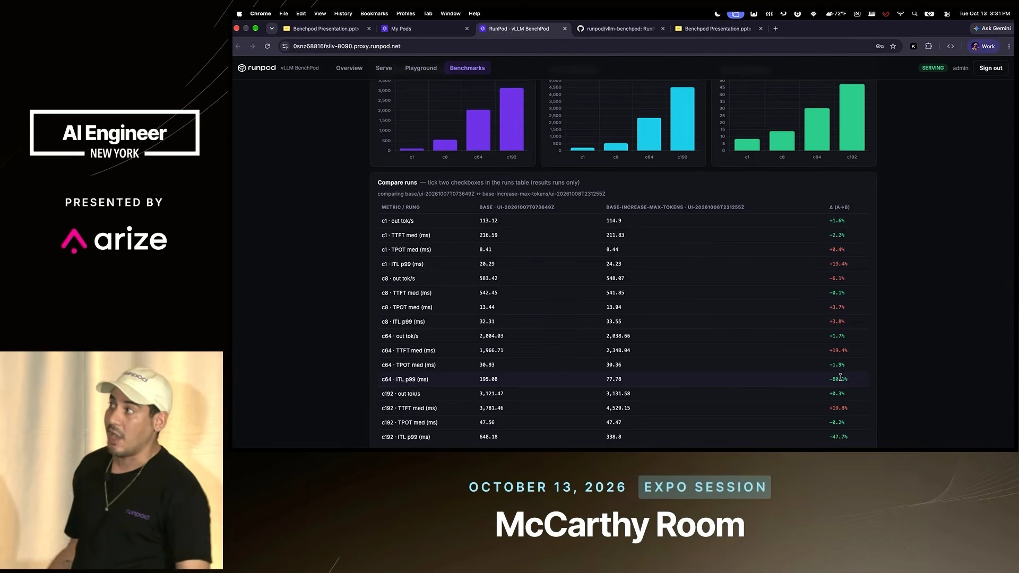The height and width of the screenshot is (573, 1019).
Task: Expand the tab search dropdown chevron
Action: pyautogui.click(x=272, y=29)
